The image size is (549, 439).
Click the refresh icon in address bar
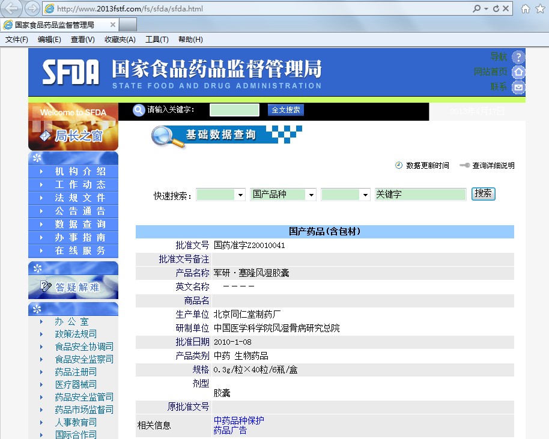496,9
